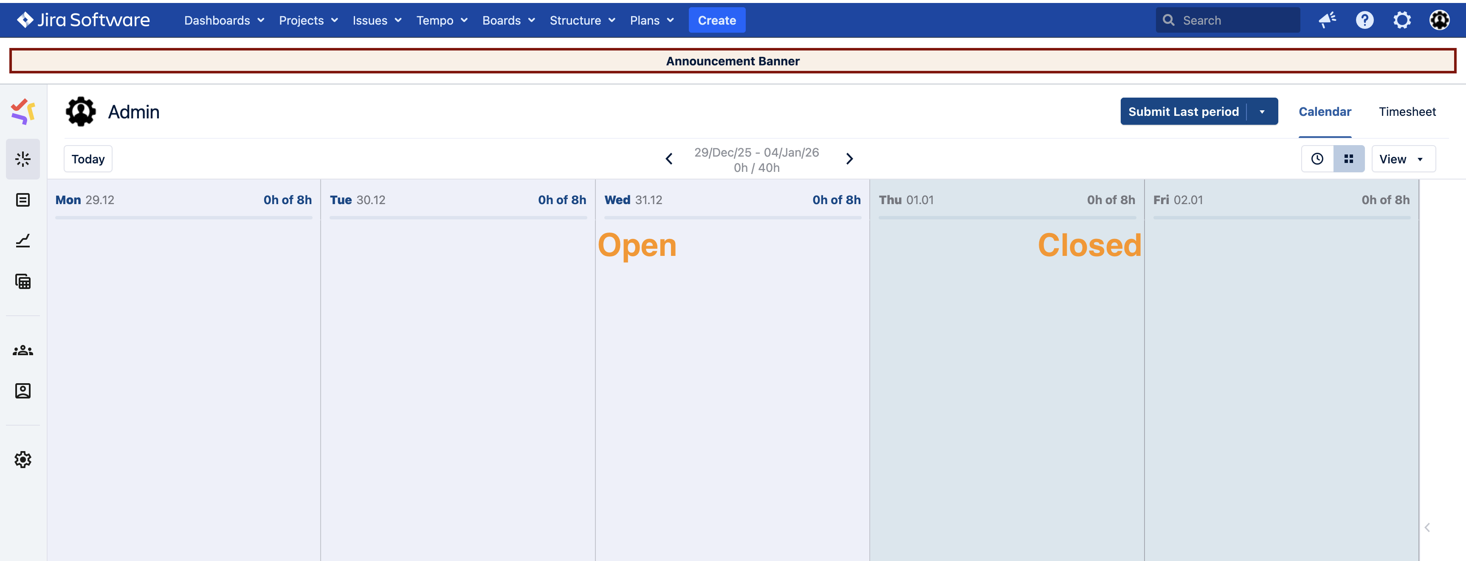Expand the Tempo menu

coord(442,20)
